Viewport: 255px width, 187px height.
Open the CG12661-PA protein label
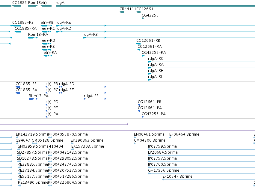[x=150, y=108]
